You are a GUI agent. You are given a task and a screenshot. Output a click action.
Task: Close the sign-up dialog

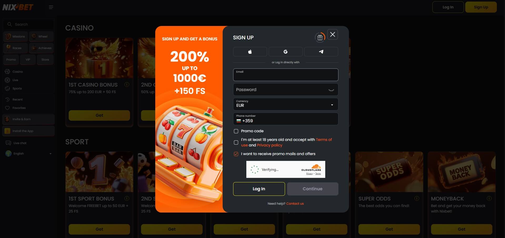[333, 34]
